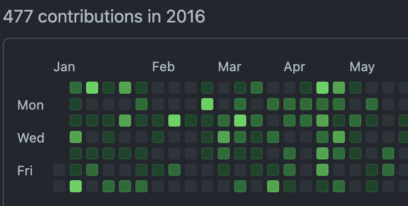Select the empty Monday May 2 cell
Screen dimensions: 408x206
pos(355,104)
